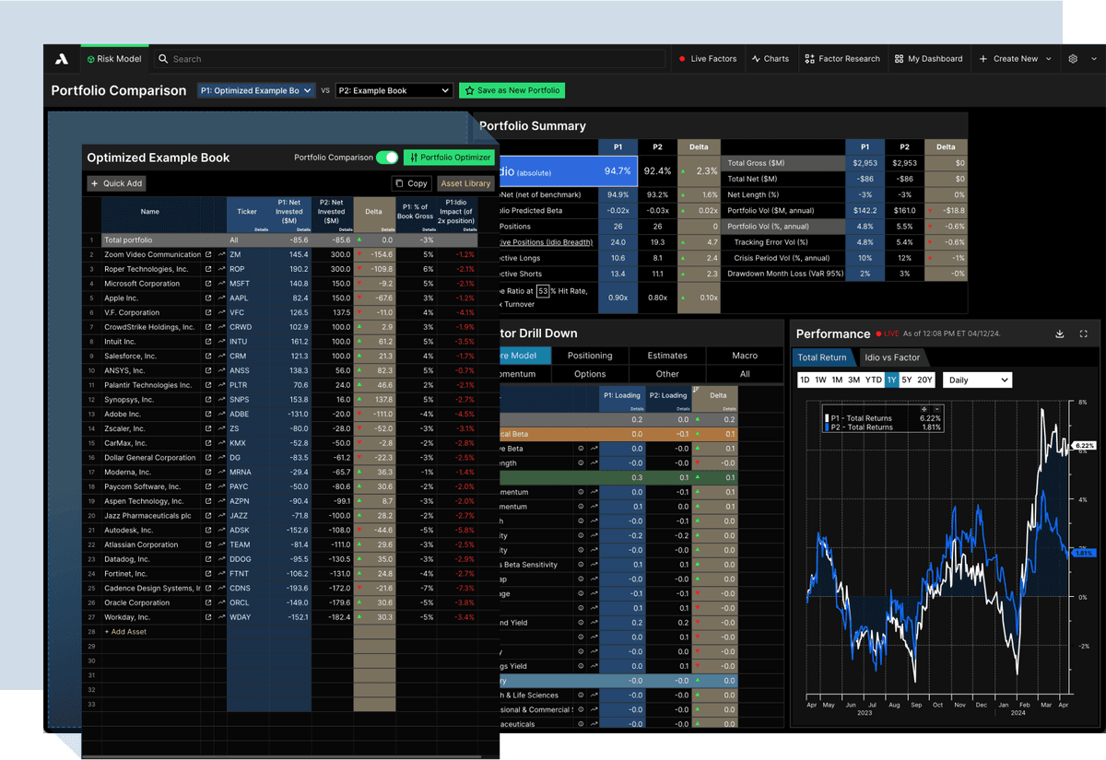Open the Create New dropdown menu

[1014, 59]
